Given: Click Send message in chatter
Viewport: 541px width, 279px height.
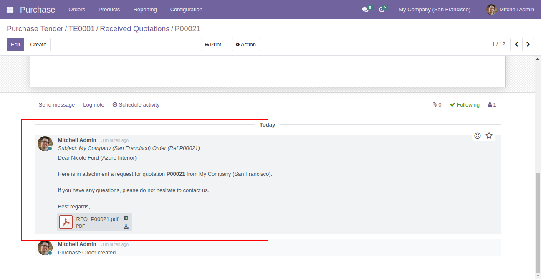Looking at the screenshot, I should pyautogui.click(x=57, y=105).
